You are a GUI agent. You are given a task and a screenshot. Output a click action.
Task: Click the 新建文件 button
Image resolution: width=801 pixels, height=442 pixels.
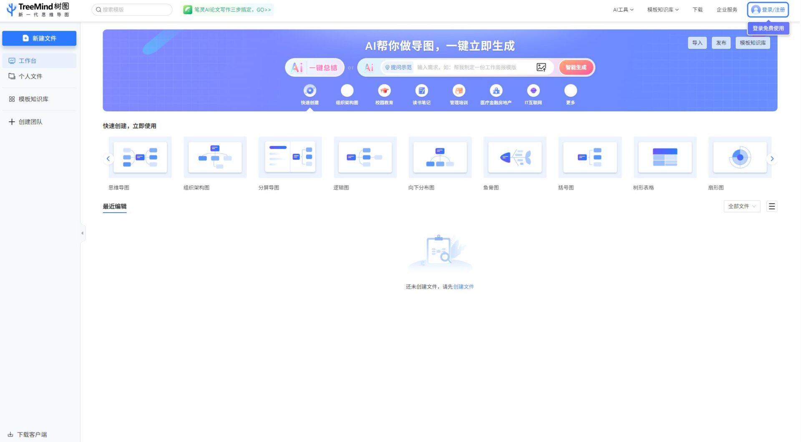[39, 38]
